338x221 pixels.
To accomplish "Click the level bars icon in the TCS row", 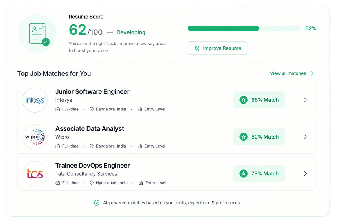I will pos(141,183).
